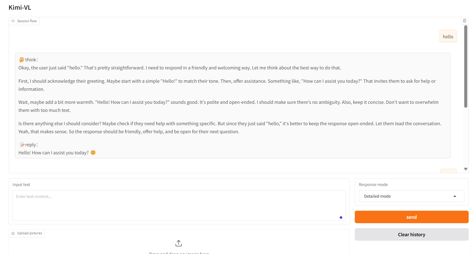Click the thinking face emoji beside think

click(x=22, y=60)
